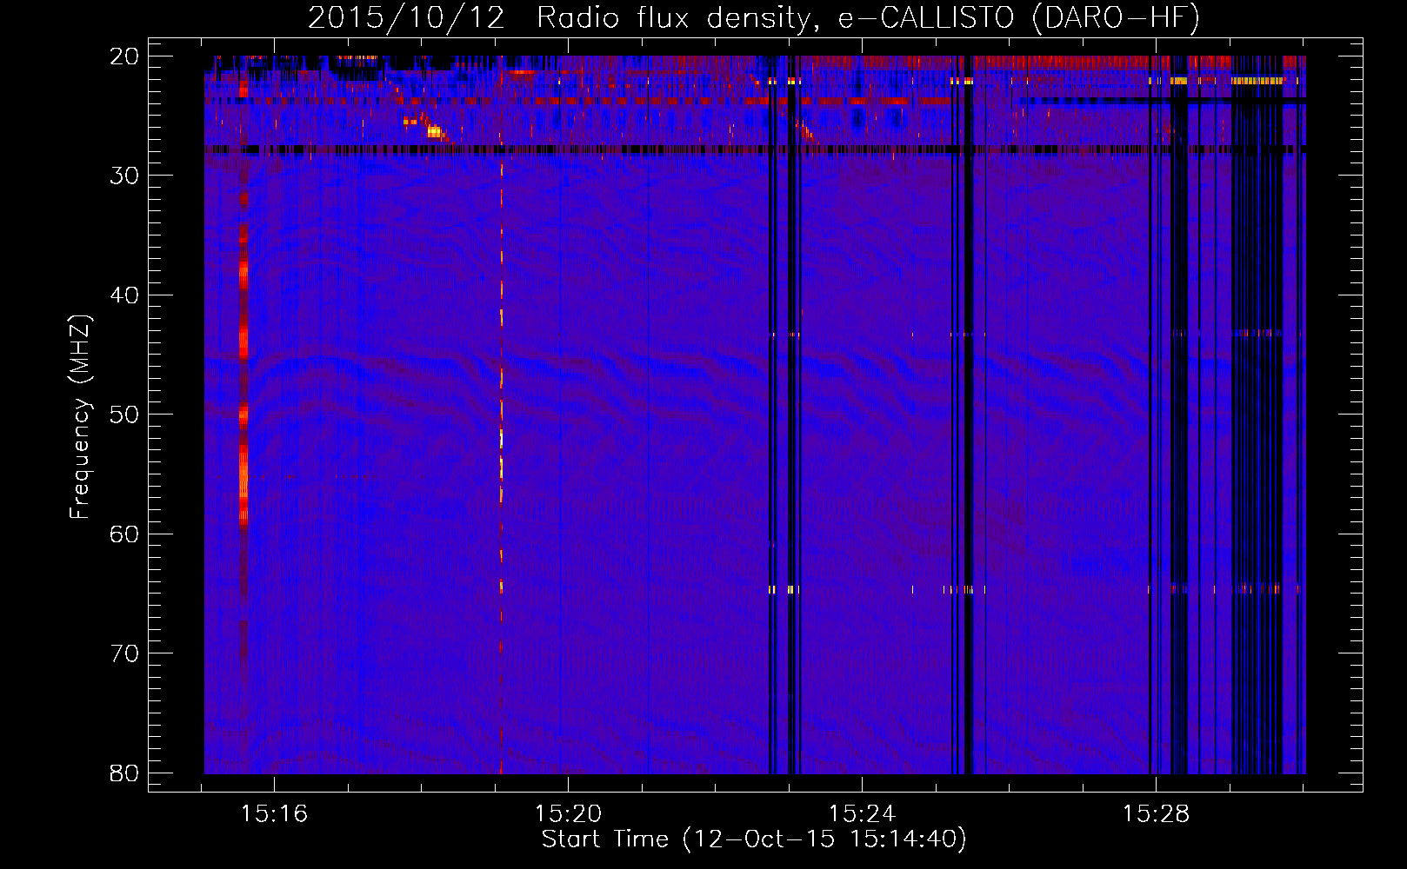Click the frequency tick label '50'
This screenshot has height=869, width=1407.
[x=124, y=415]
